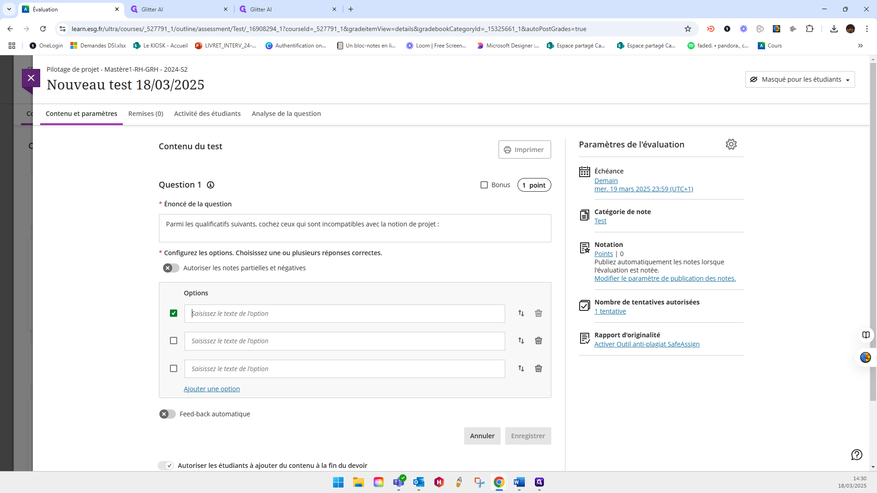This screenshot has height=493, width=877.
Task: Click reorder arrows for the first option
Action: [521, 313]
